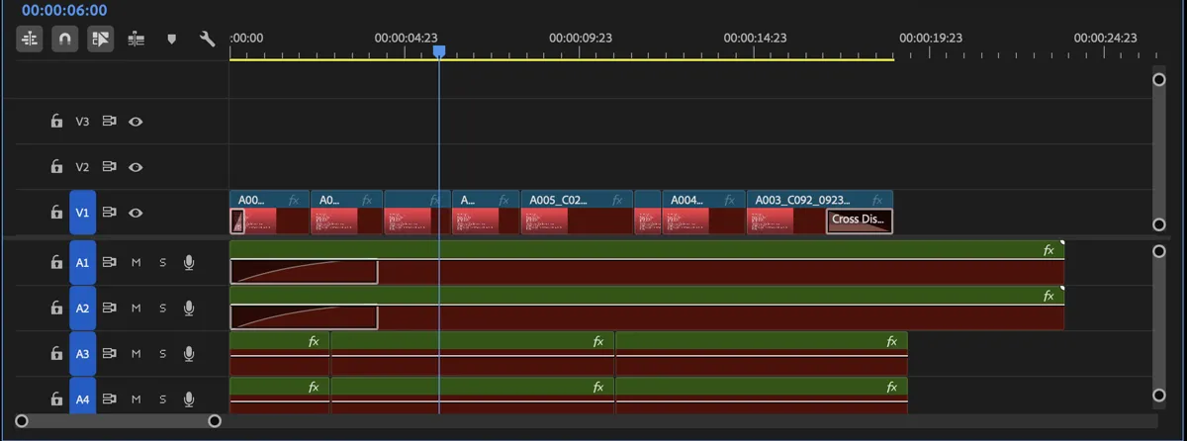
Task: Toggle lock on track V2
Action: (57, 167)
